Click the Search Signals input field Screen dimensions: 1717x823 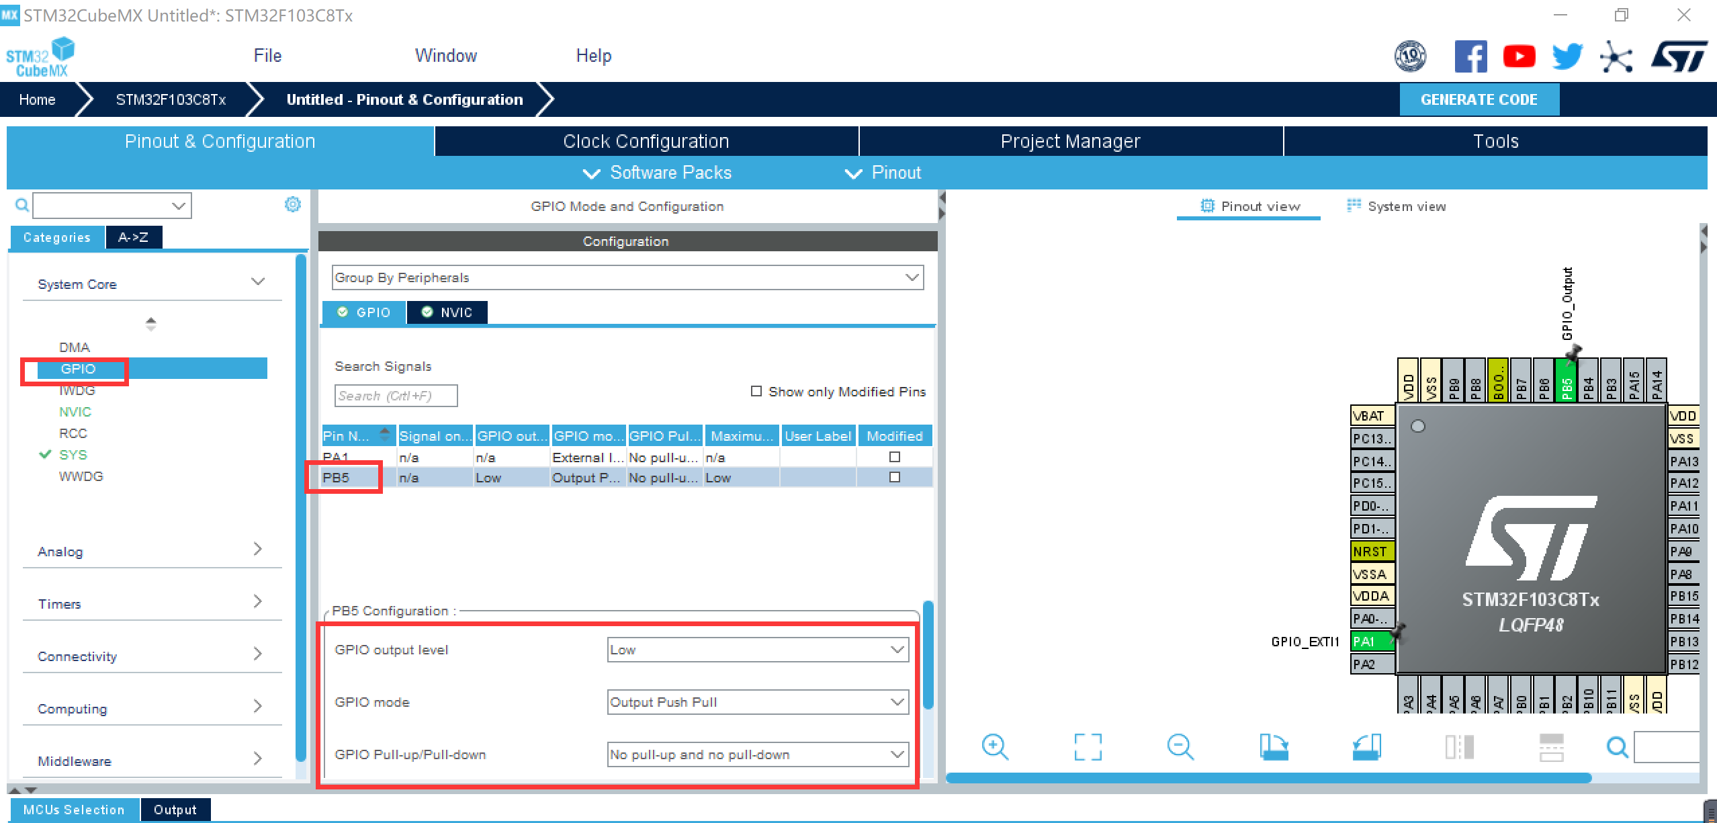tap(396, 396)
